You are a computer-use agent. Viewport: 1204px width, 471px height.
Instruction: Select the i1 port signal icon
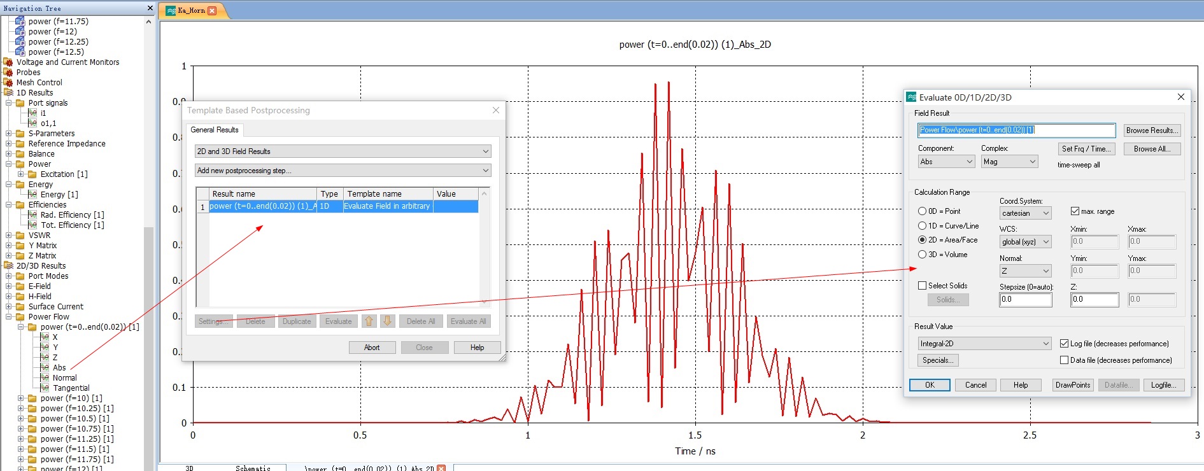coord(32,113)
